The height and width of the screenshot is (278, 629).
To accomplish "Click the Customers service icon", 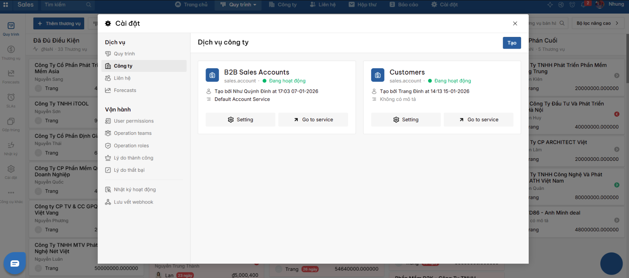I will click(x=377, y=75).
